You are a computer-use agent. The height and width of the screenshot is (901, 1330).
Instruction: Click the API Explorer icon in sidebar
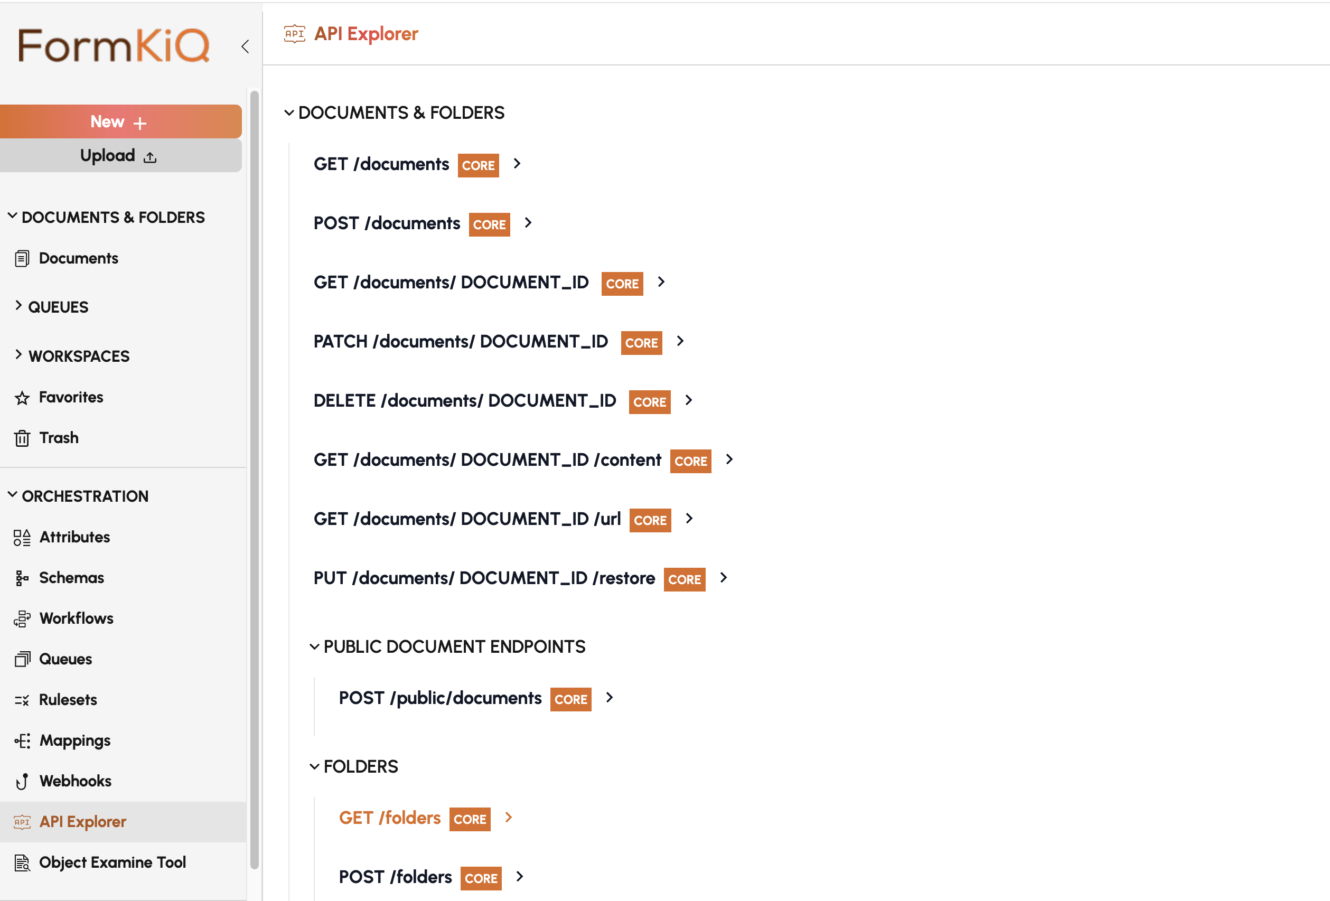[21, 822]
